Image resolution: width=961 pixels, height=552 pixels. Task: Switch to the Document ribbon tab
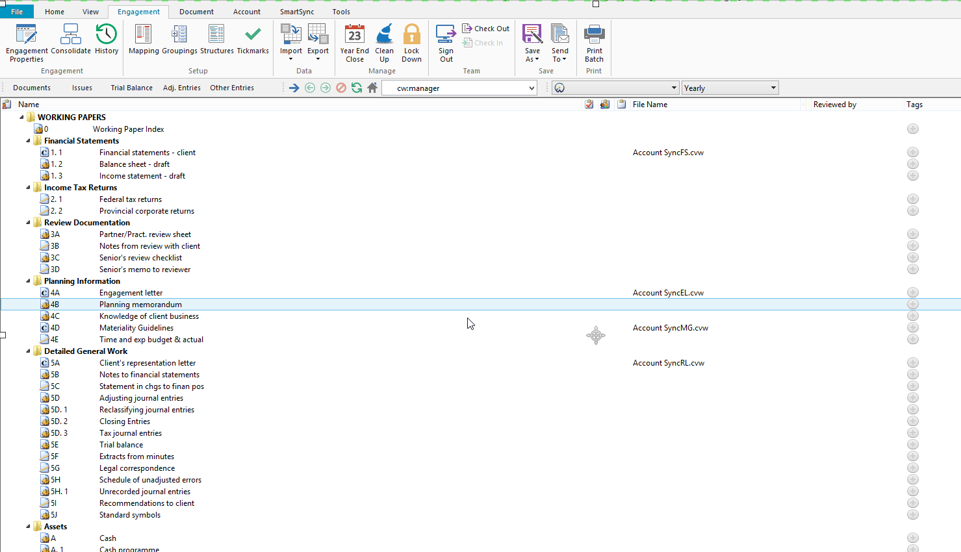coord(196,12)
